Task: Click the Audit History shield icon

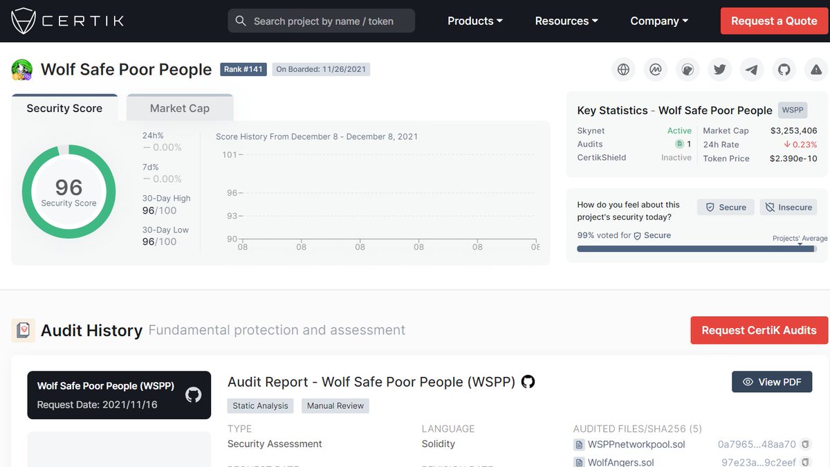Action: pyautogui.click(x=24, y=331)
